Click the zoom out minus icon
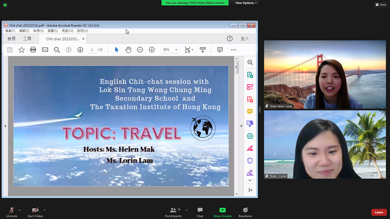The image size is (390, 219). (140, 50)
